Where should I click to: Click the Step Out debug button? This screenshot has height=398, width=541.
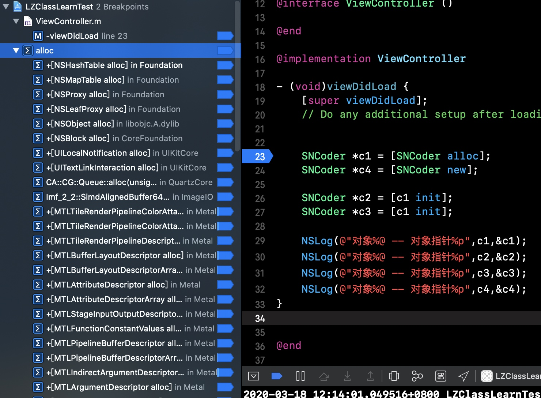tap(370, 376)
